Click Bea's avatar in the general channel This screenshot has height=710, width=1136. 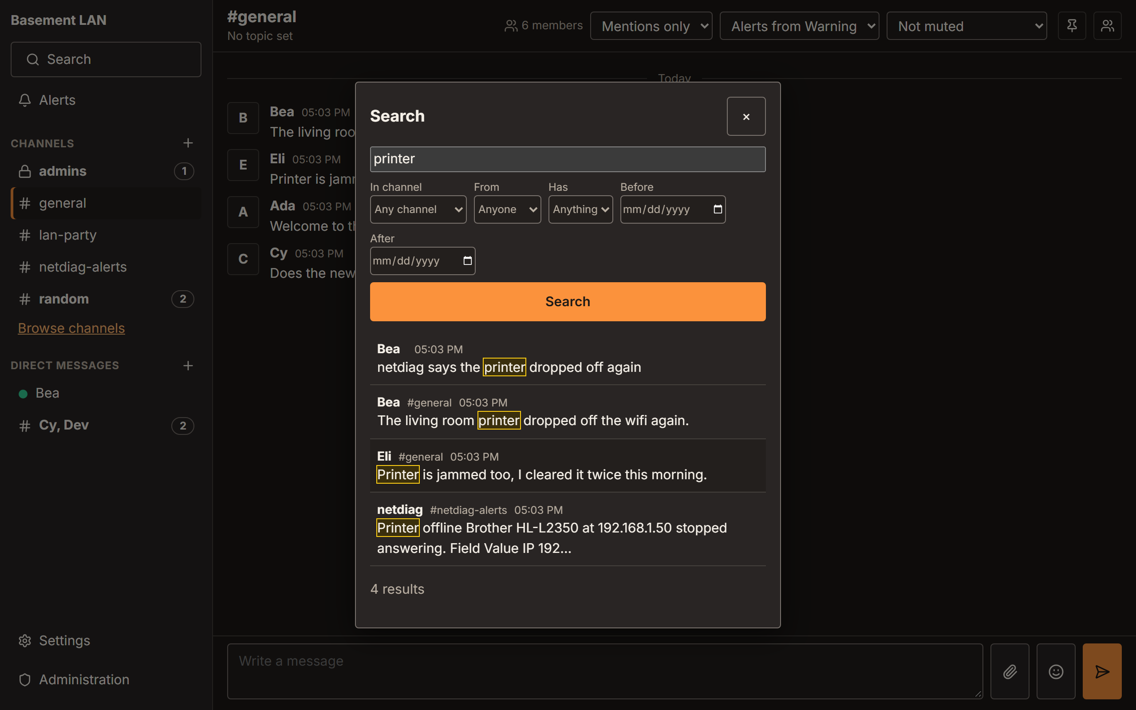pyautogui.click(x=243, y=118)
